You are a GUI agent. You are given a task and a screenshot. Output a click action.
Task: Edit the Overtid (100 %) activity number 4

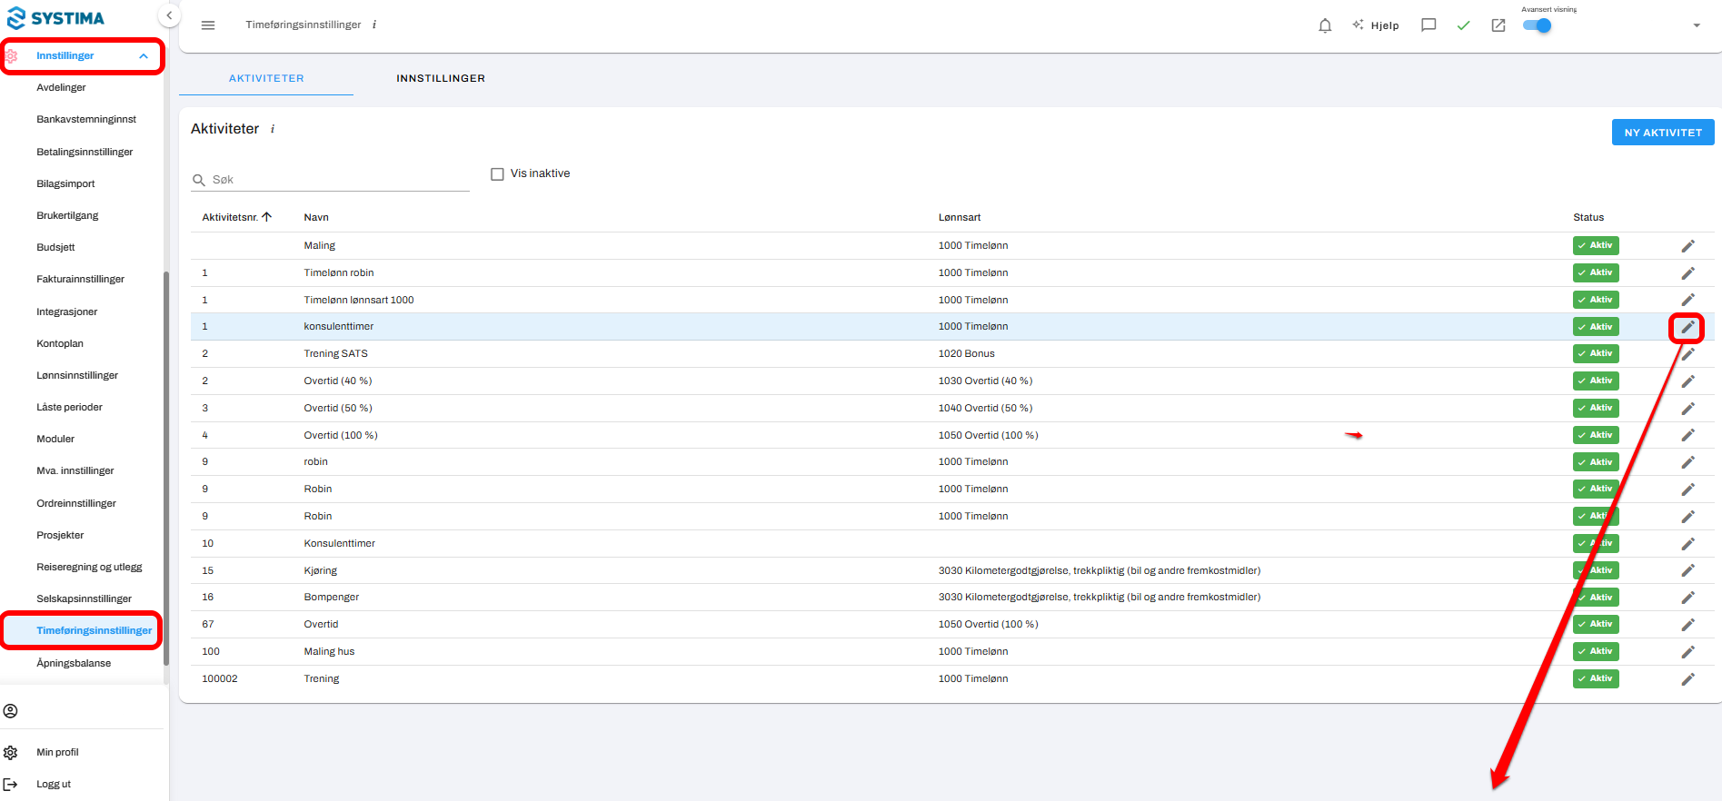coord(1687,435)
